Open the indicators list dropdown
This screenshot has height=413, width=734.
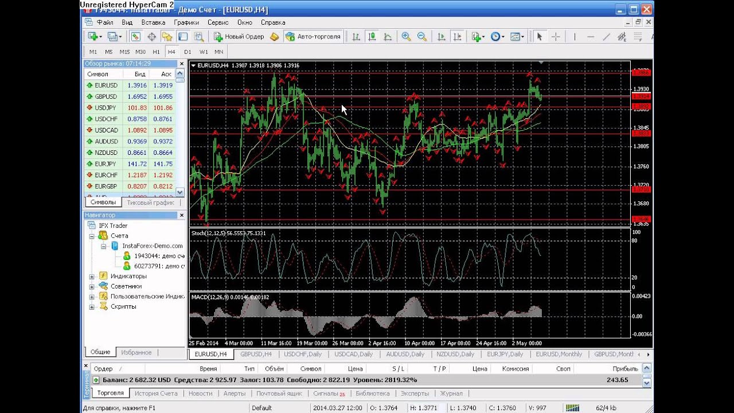(483, 37)
